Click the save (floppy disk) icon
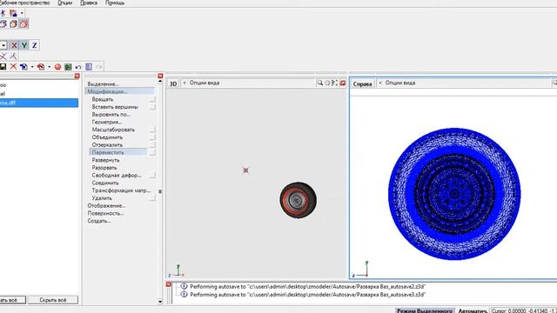The height and width of the screenshot is (313, 557). [x=3, y=67]
